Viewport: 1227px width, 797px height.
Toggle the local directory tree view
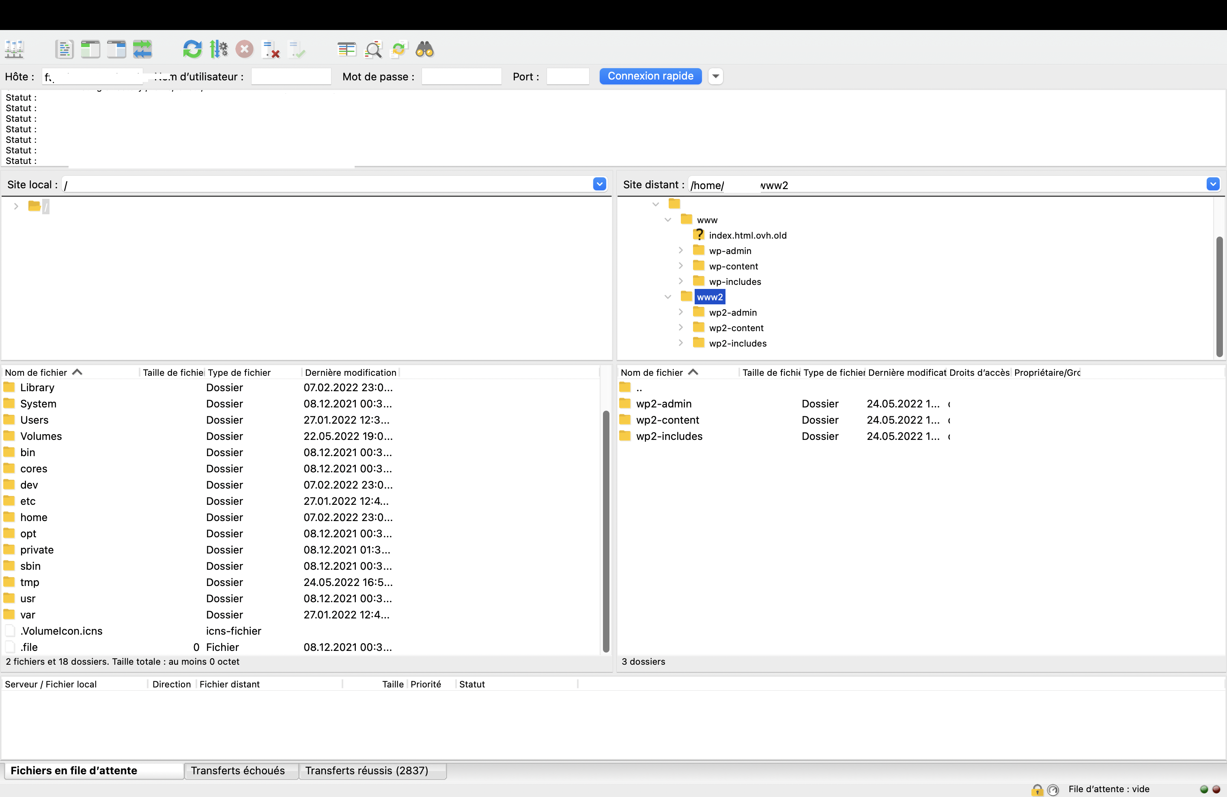click(90, 50)
